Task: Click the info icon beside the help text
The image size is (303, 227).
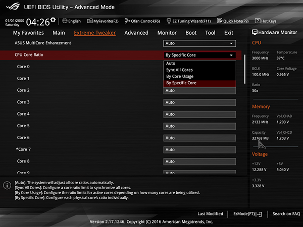Action: [7, 185]
